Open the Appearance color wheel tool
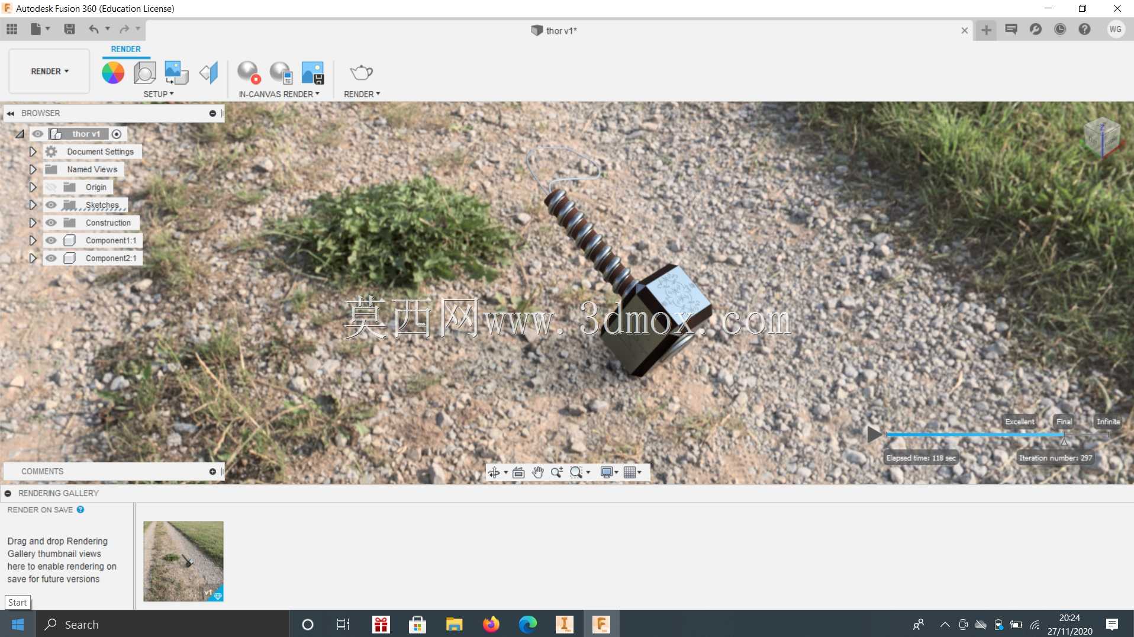Viewport: 1134px width, 637px height. 113,73
